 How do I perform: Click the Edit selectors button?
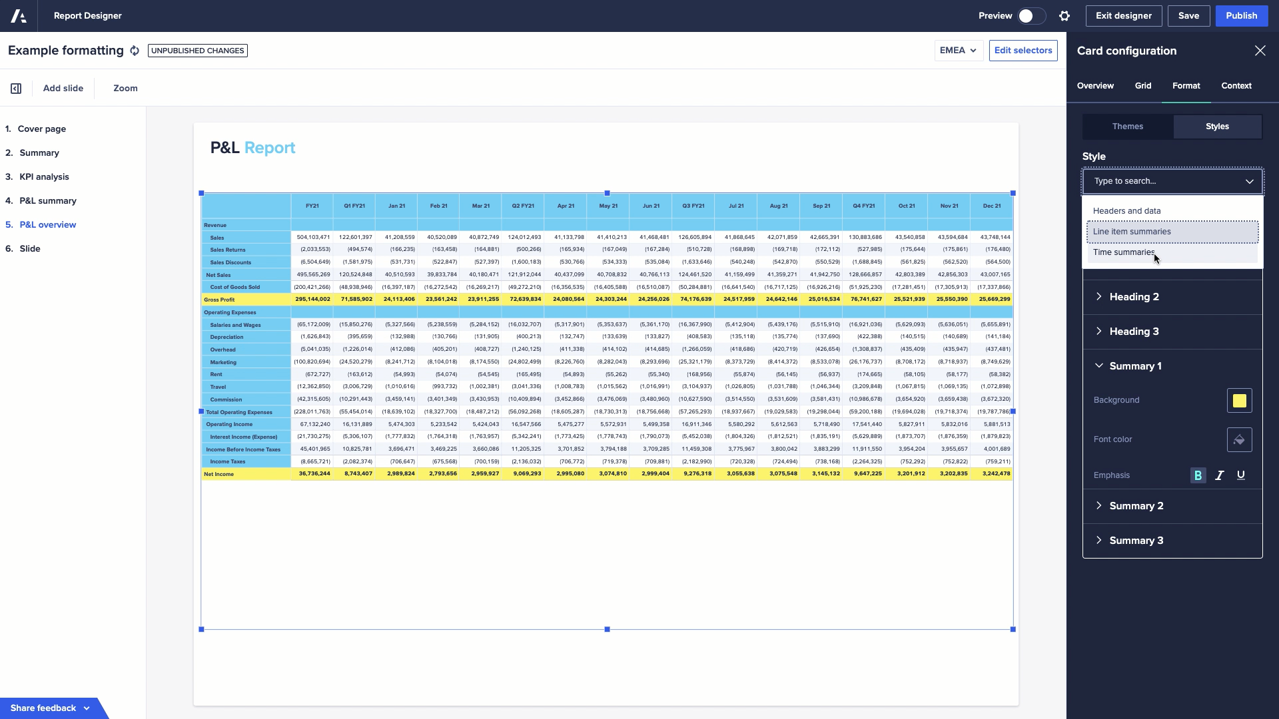pyautogui.click(x=1023, y=51)
